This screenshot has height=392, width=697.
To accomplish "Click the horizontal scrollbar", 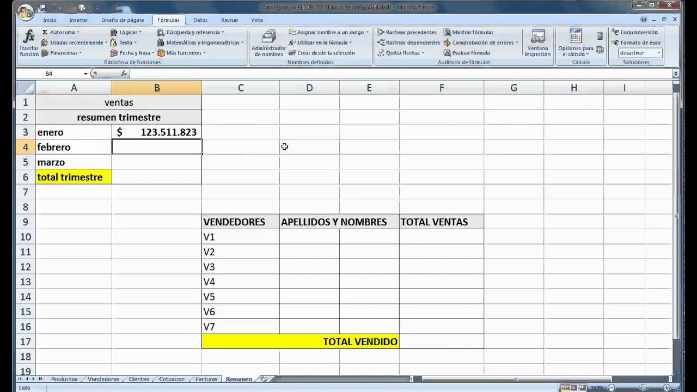I will point(516,379).
